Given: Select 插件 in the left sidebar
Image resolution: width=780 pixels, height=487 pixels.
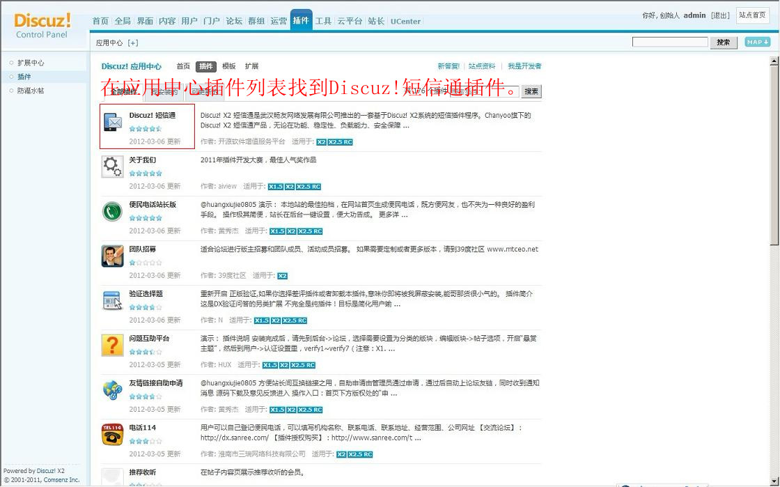Looking at the screenshot, I should (x=24, y=77).
